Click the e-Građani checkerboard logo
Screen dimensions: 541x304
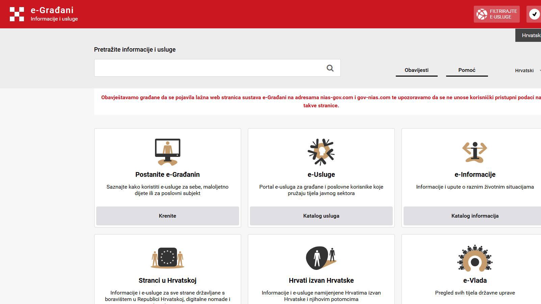(x=17, y=14)
